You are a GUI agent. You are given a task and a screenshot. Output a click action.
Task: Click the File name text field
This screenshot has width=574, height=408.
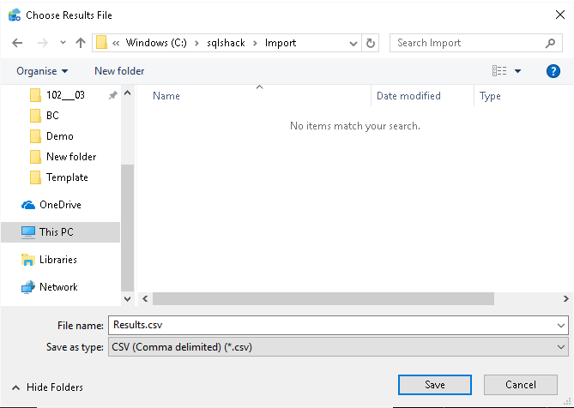pos(330,326)
